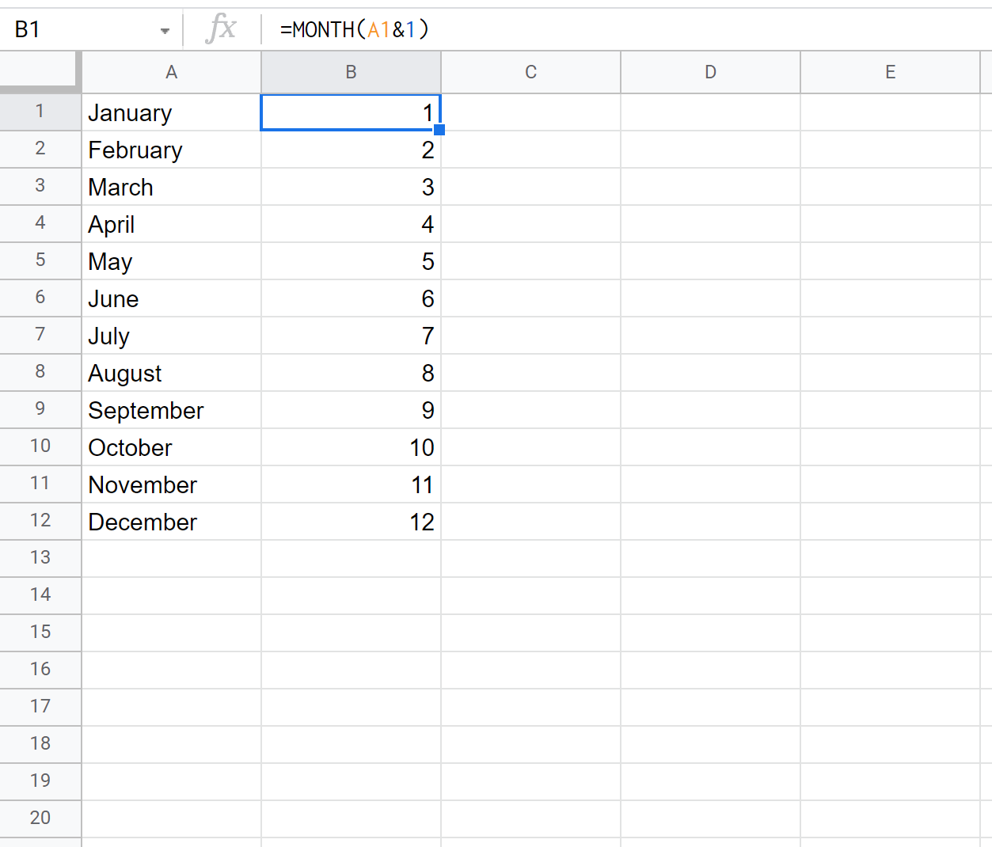This screenshot has height=847, width=992.
Task: Select the cell containing January
Action: [171, 113]
